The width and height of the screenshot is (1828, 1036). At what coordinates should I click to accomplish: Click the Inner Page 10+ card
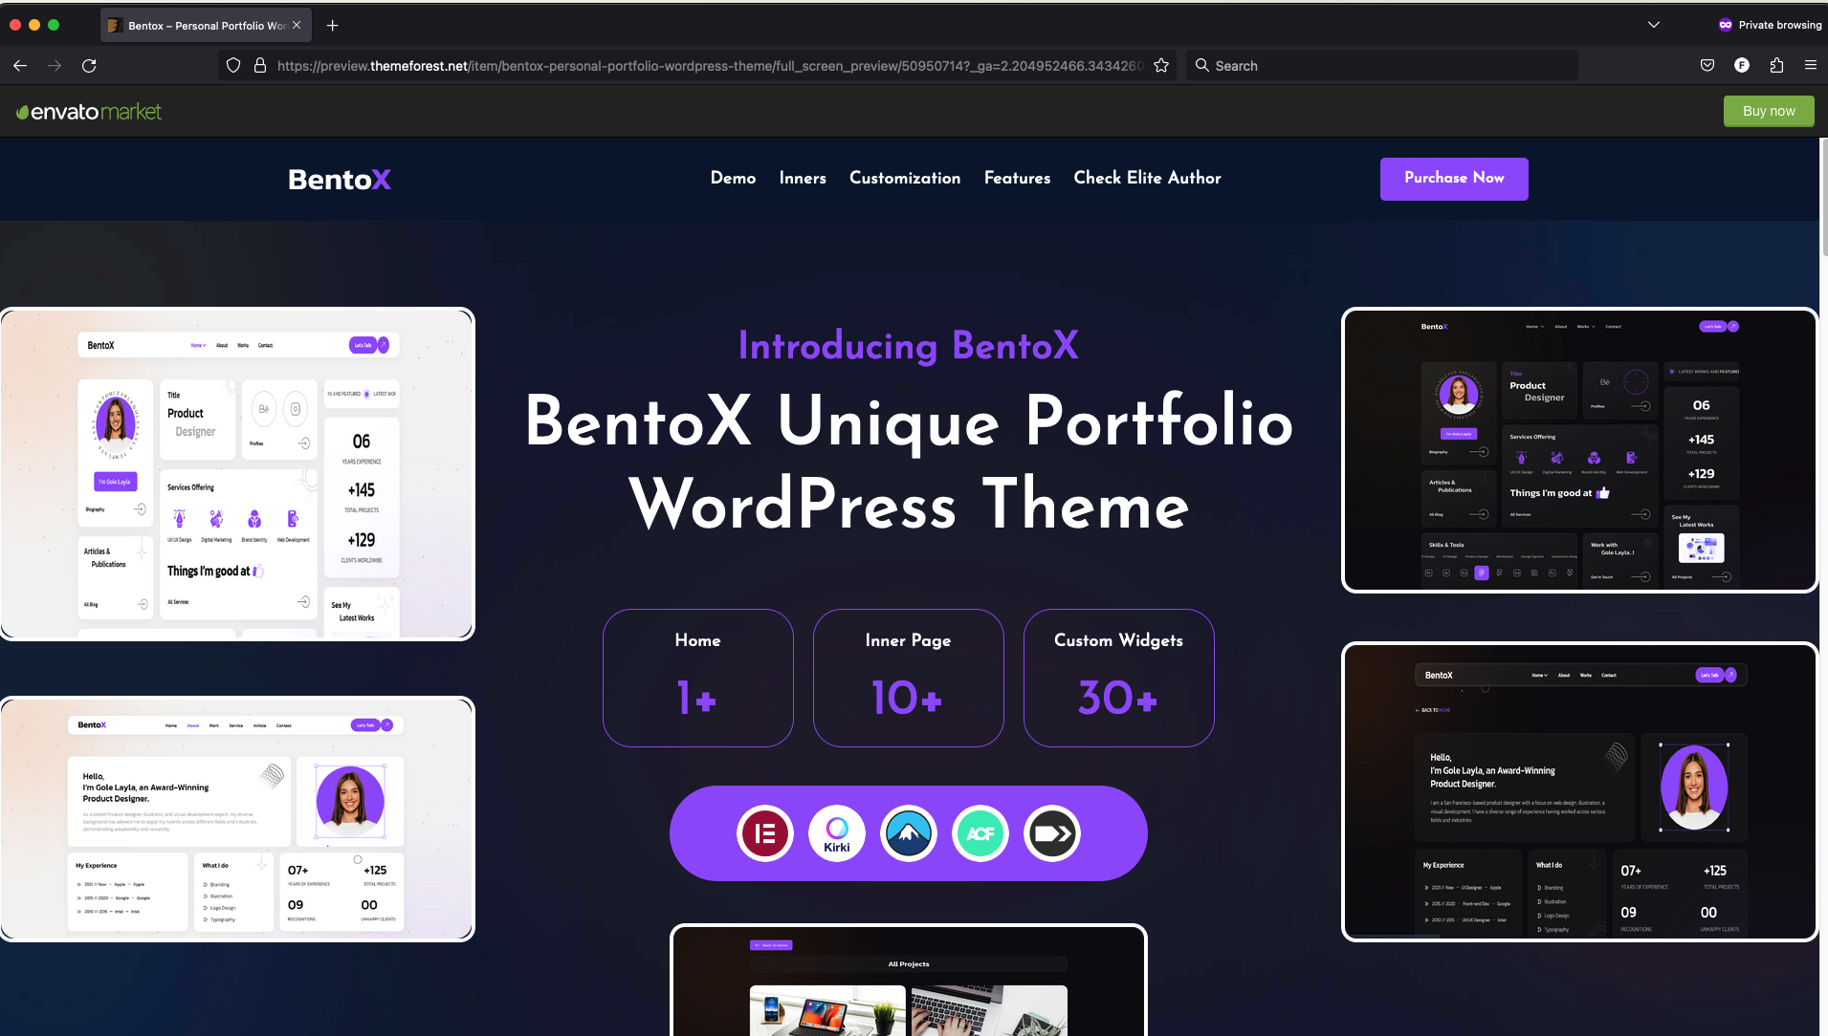point(909,678)
